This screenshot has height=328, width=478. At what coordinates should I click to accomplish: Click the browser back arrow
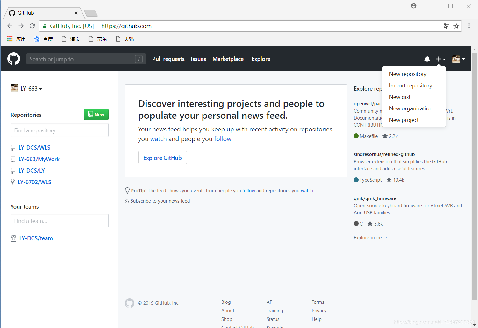(x=10, y=26)
